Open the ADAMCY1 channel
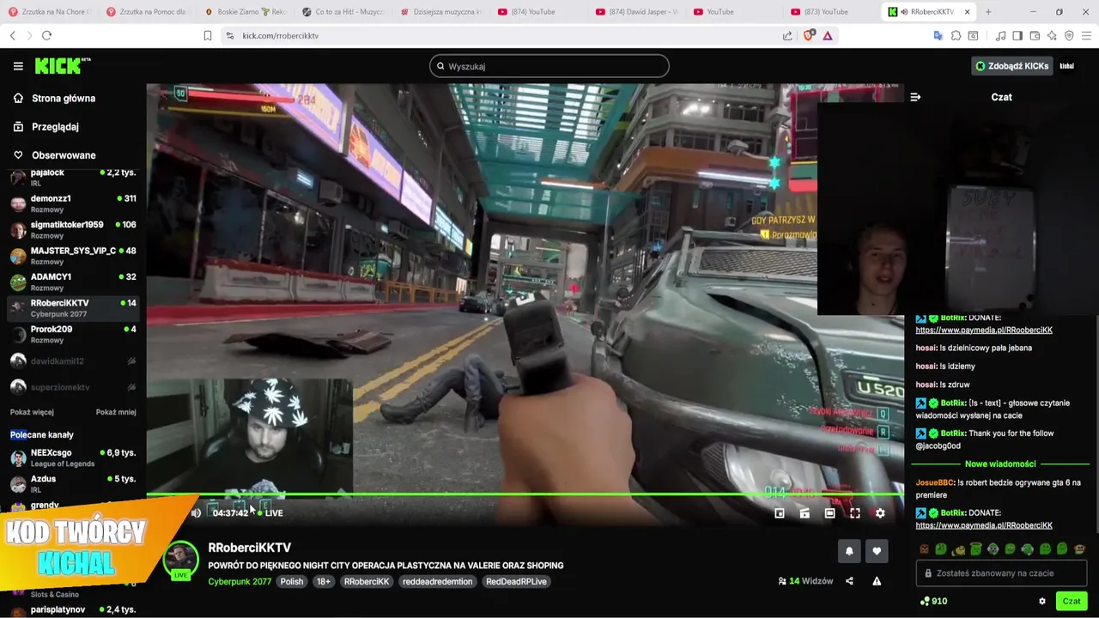This screenshot has height=618, width=1099. pos(73,282)
